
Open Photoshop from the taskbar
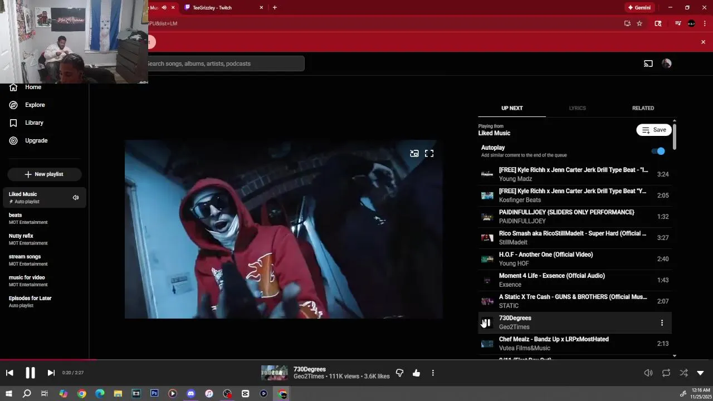point(154,394)
